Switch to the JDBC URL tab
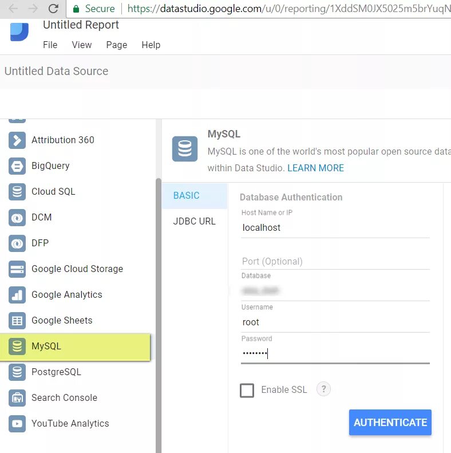This screenshot has width=451, height=453. [195, 221]
